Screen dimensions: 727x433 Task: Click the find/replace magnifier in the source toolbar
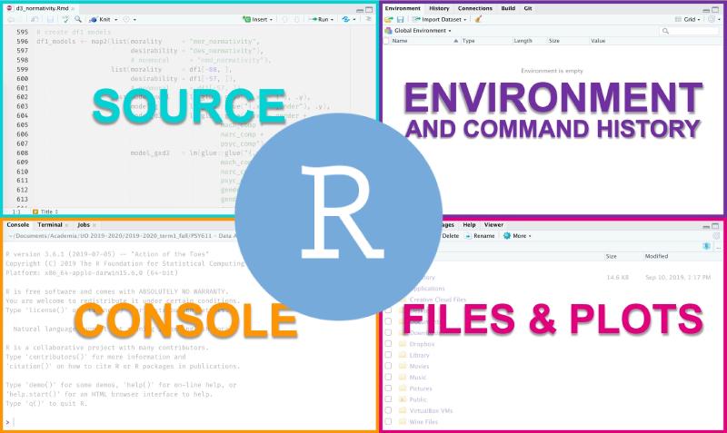coord(78,19)
